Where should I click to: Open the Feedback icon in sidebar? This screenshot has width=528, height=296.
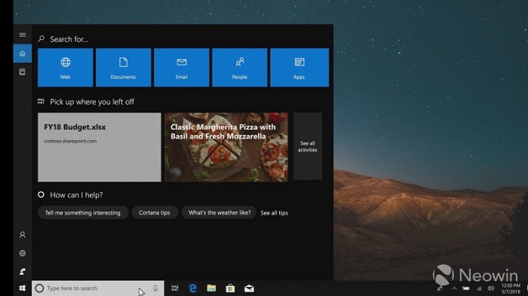pyautogui.click(x=23, y=271)
